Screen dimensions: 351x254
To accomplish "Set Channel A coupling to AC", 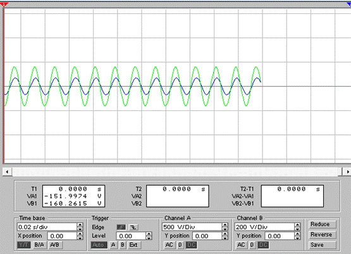I will click(169, 244).
